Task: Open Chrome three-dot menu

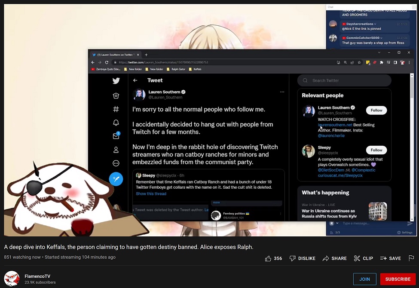Action: coord(409,62)
